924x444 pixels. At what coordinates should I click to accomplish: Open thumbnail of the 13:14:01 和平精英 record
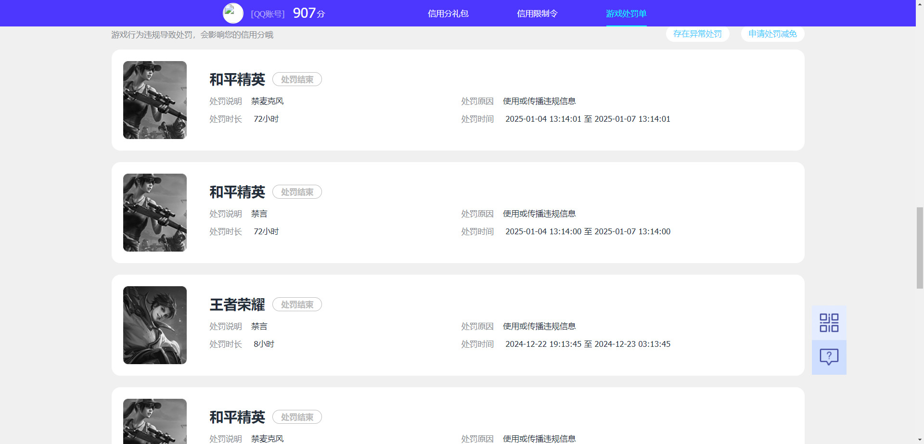click(155, 100)
